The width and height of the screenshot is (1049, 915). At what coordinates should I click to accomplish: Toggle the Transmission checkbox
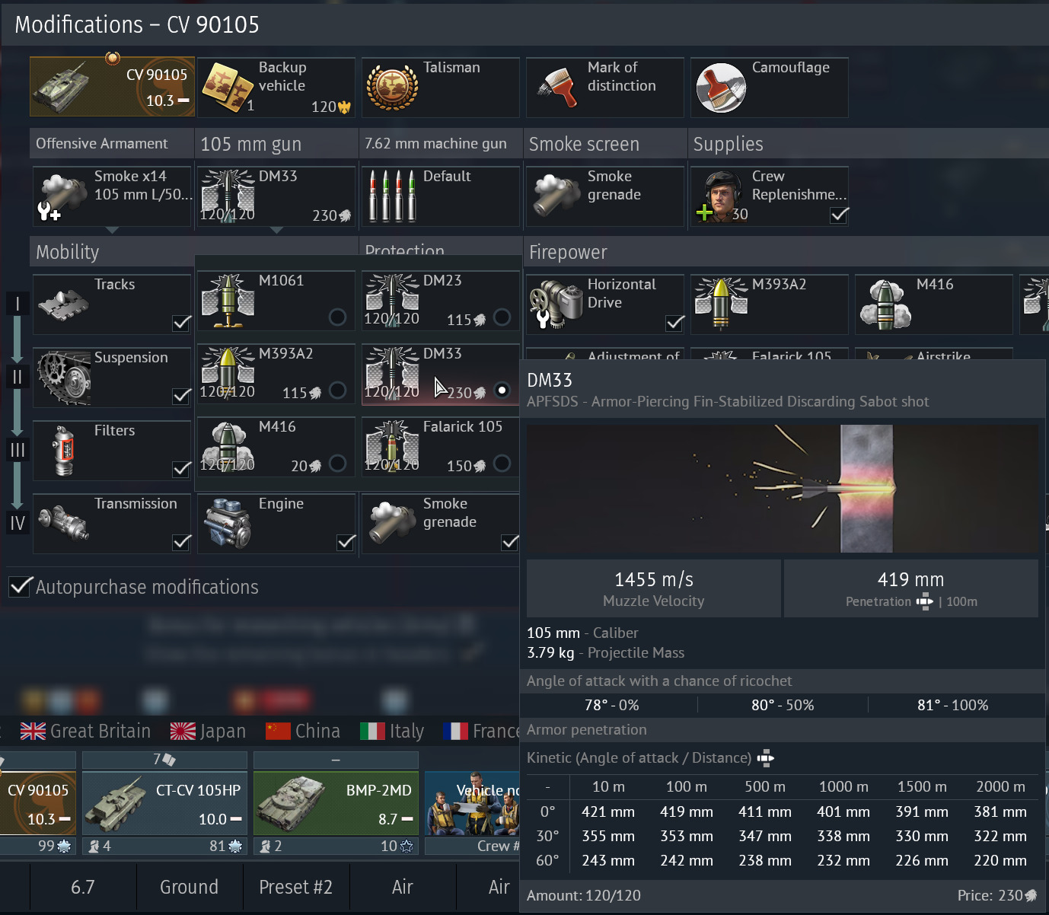(181, 542)
